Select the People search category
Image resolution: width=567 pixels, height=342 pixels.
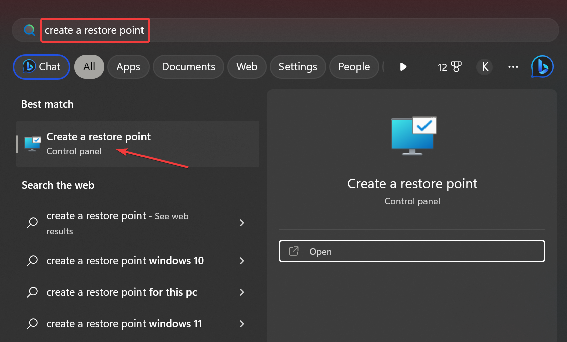coord(354,66)
